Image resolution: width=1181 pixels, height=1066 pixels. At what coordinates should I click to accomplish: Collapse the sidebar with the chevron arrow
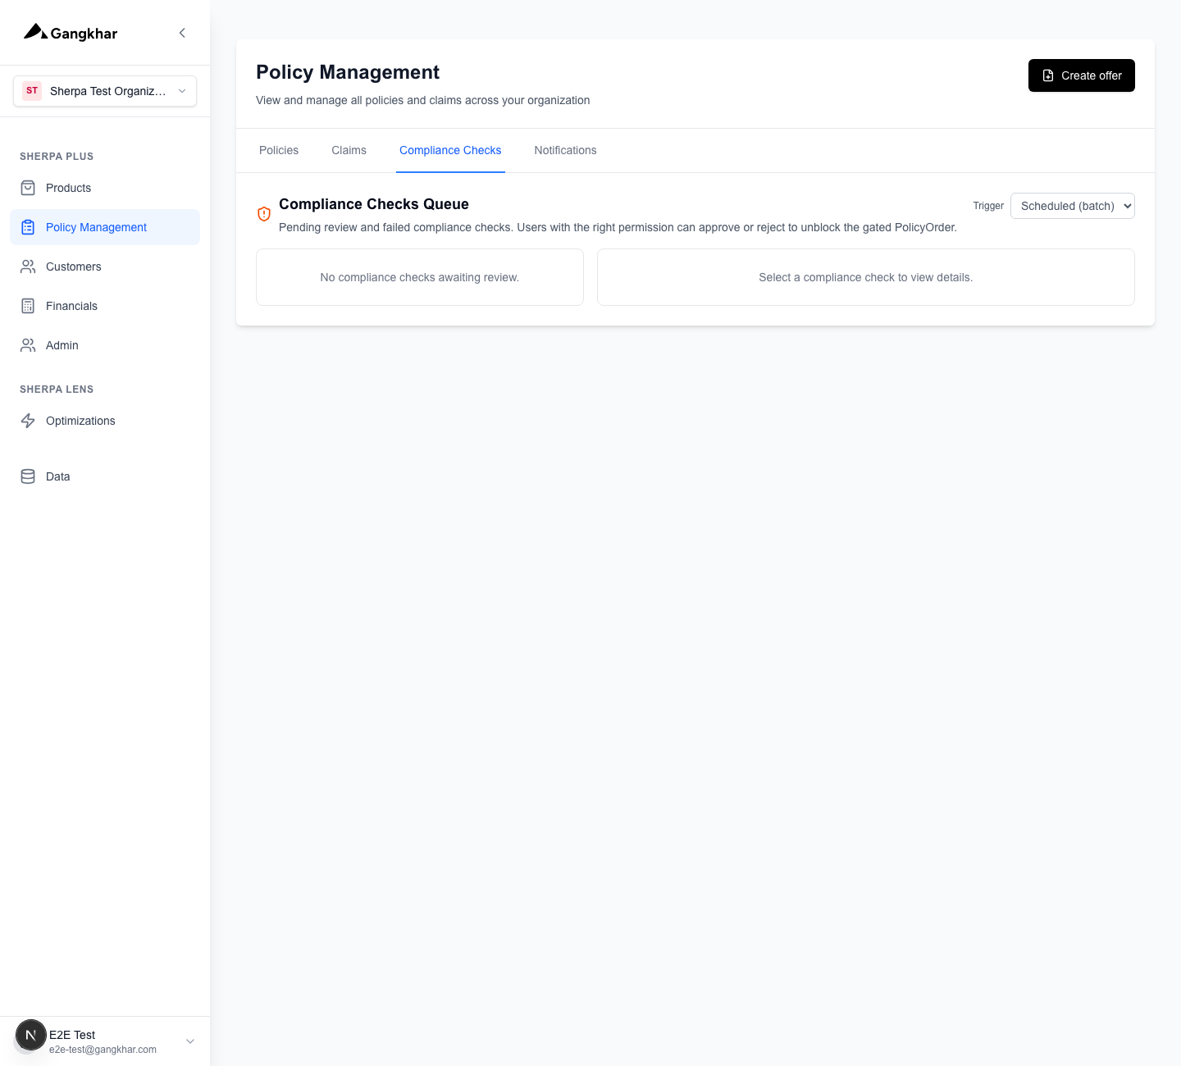tap(182, 33)
